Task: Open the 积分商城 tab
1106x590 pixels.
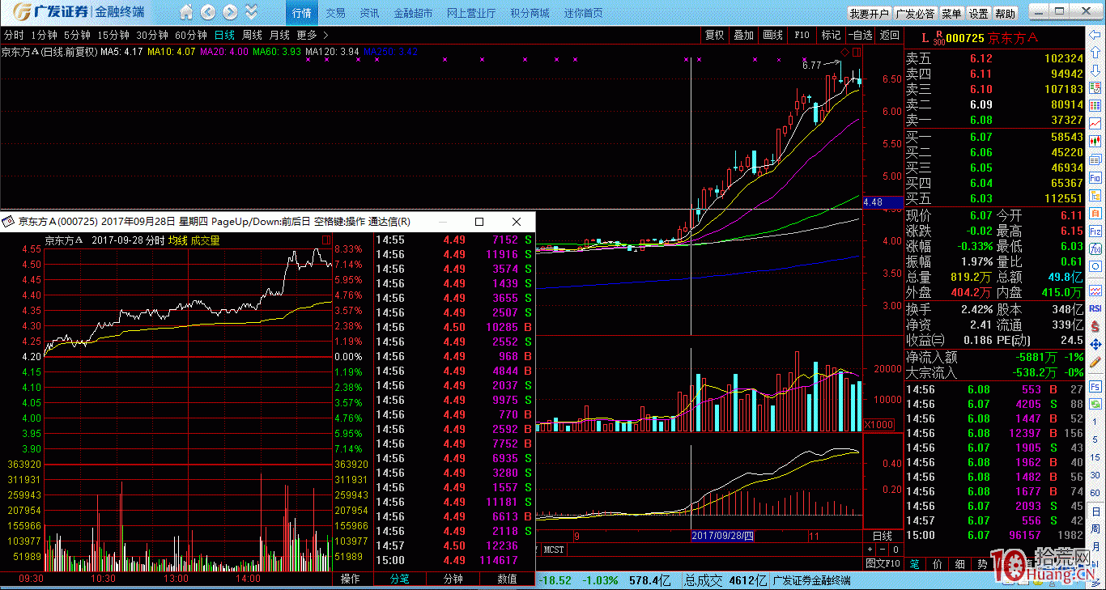Action: (x=530, y=14)
